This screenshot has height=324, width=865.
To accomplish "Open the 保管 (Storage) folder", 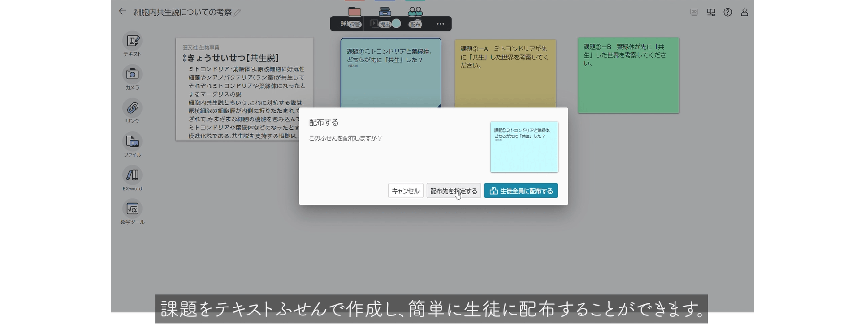I will [x=355, y=12].
